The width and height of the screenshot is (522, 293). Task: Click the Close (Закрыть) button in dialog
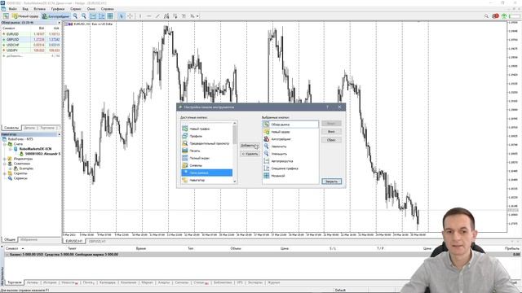[331, 181]
